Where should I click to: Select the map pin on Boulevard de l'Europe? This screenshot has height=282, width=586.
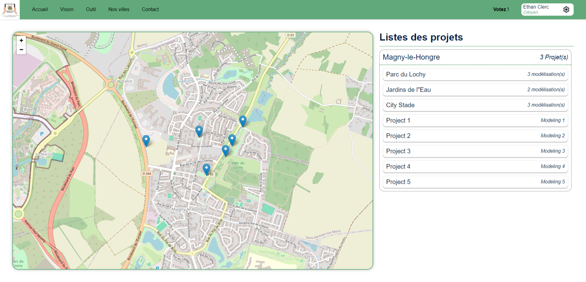[146, 141]
